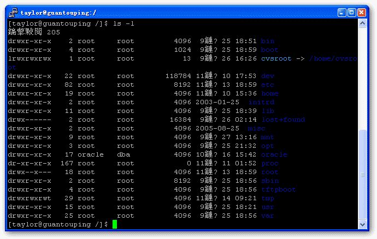
Task: Click the 'lost+found' directory name
Action: point(283,119)
